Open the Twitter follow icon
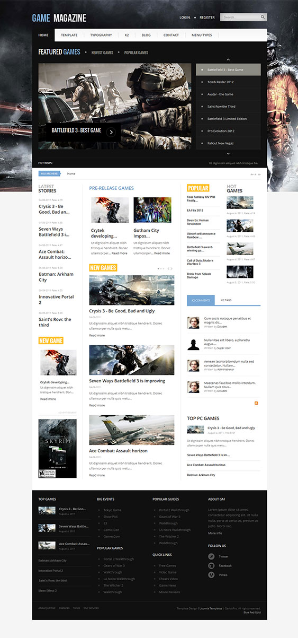298x638 pixels. (x=211, y=556)
